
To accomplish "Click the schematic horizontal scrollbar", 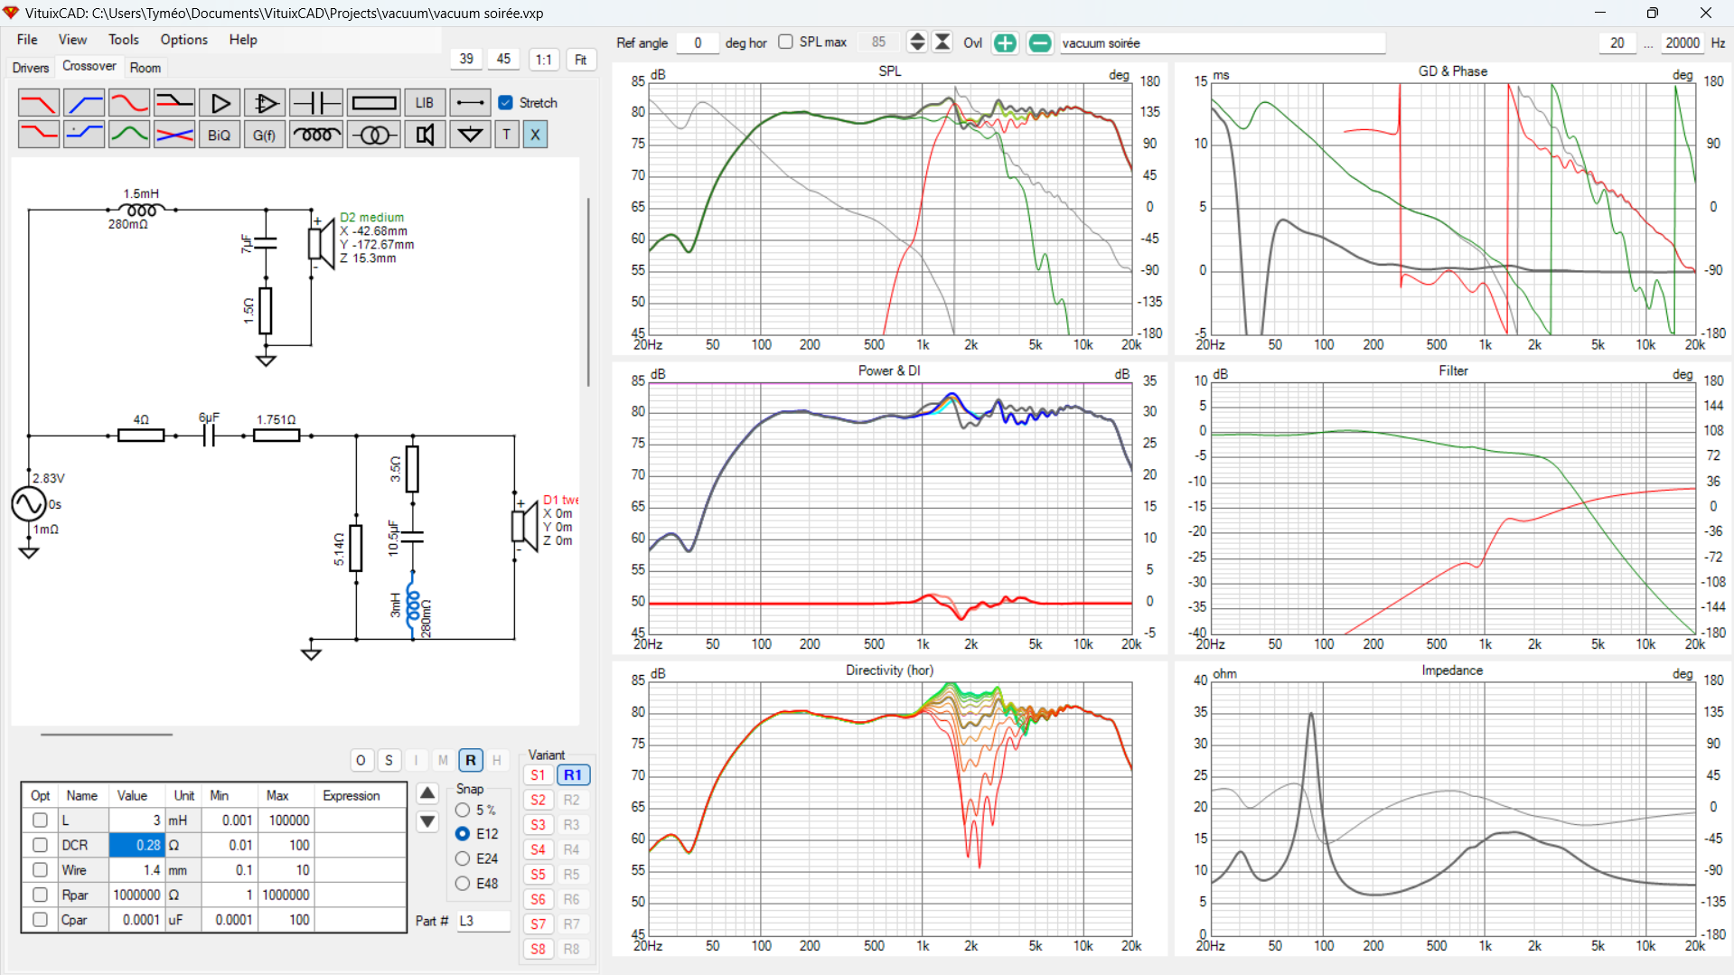I will pos(107,735).
